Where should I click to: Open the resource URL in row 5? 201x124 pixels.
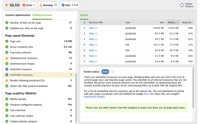pos(93,50)
